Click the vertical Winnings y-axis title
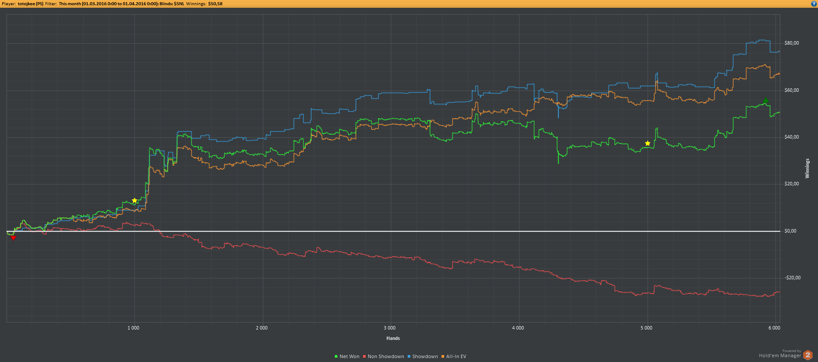The height and width of the screenshot is (362, 818). pyautogui.click(x=807, y=168)
